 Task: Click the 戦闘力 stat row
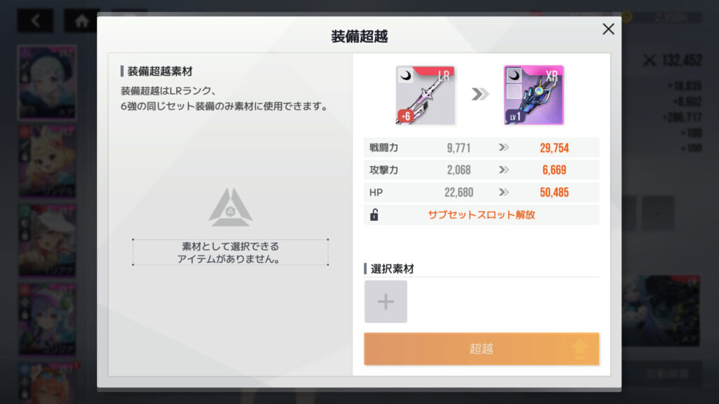pyautogui.click(x=481, y=147)
